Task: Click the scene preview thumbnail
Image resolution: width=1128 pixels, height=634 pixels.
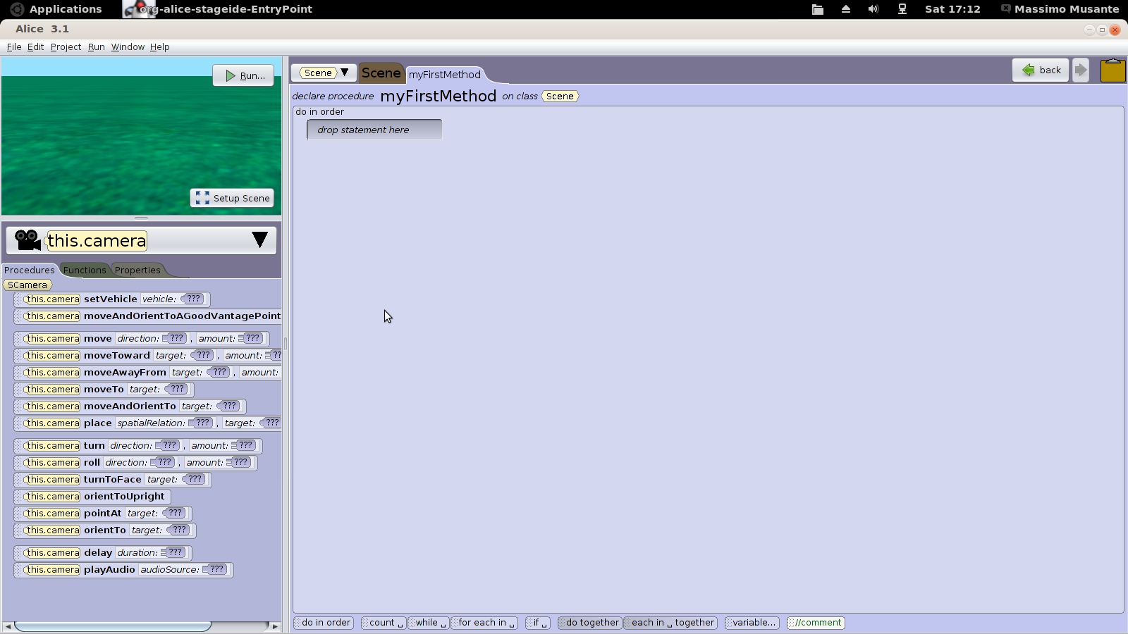Action: tap(141, 136)
